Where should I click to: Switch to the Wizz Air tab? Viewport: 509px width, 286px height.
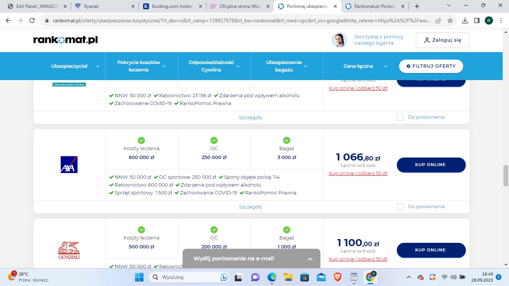pyautogui.click(x=240, y=6)
